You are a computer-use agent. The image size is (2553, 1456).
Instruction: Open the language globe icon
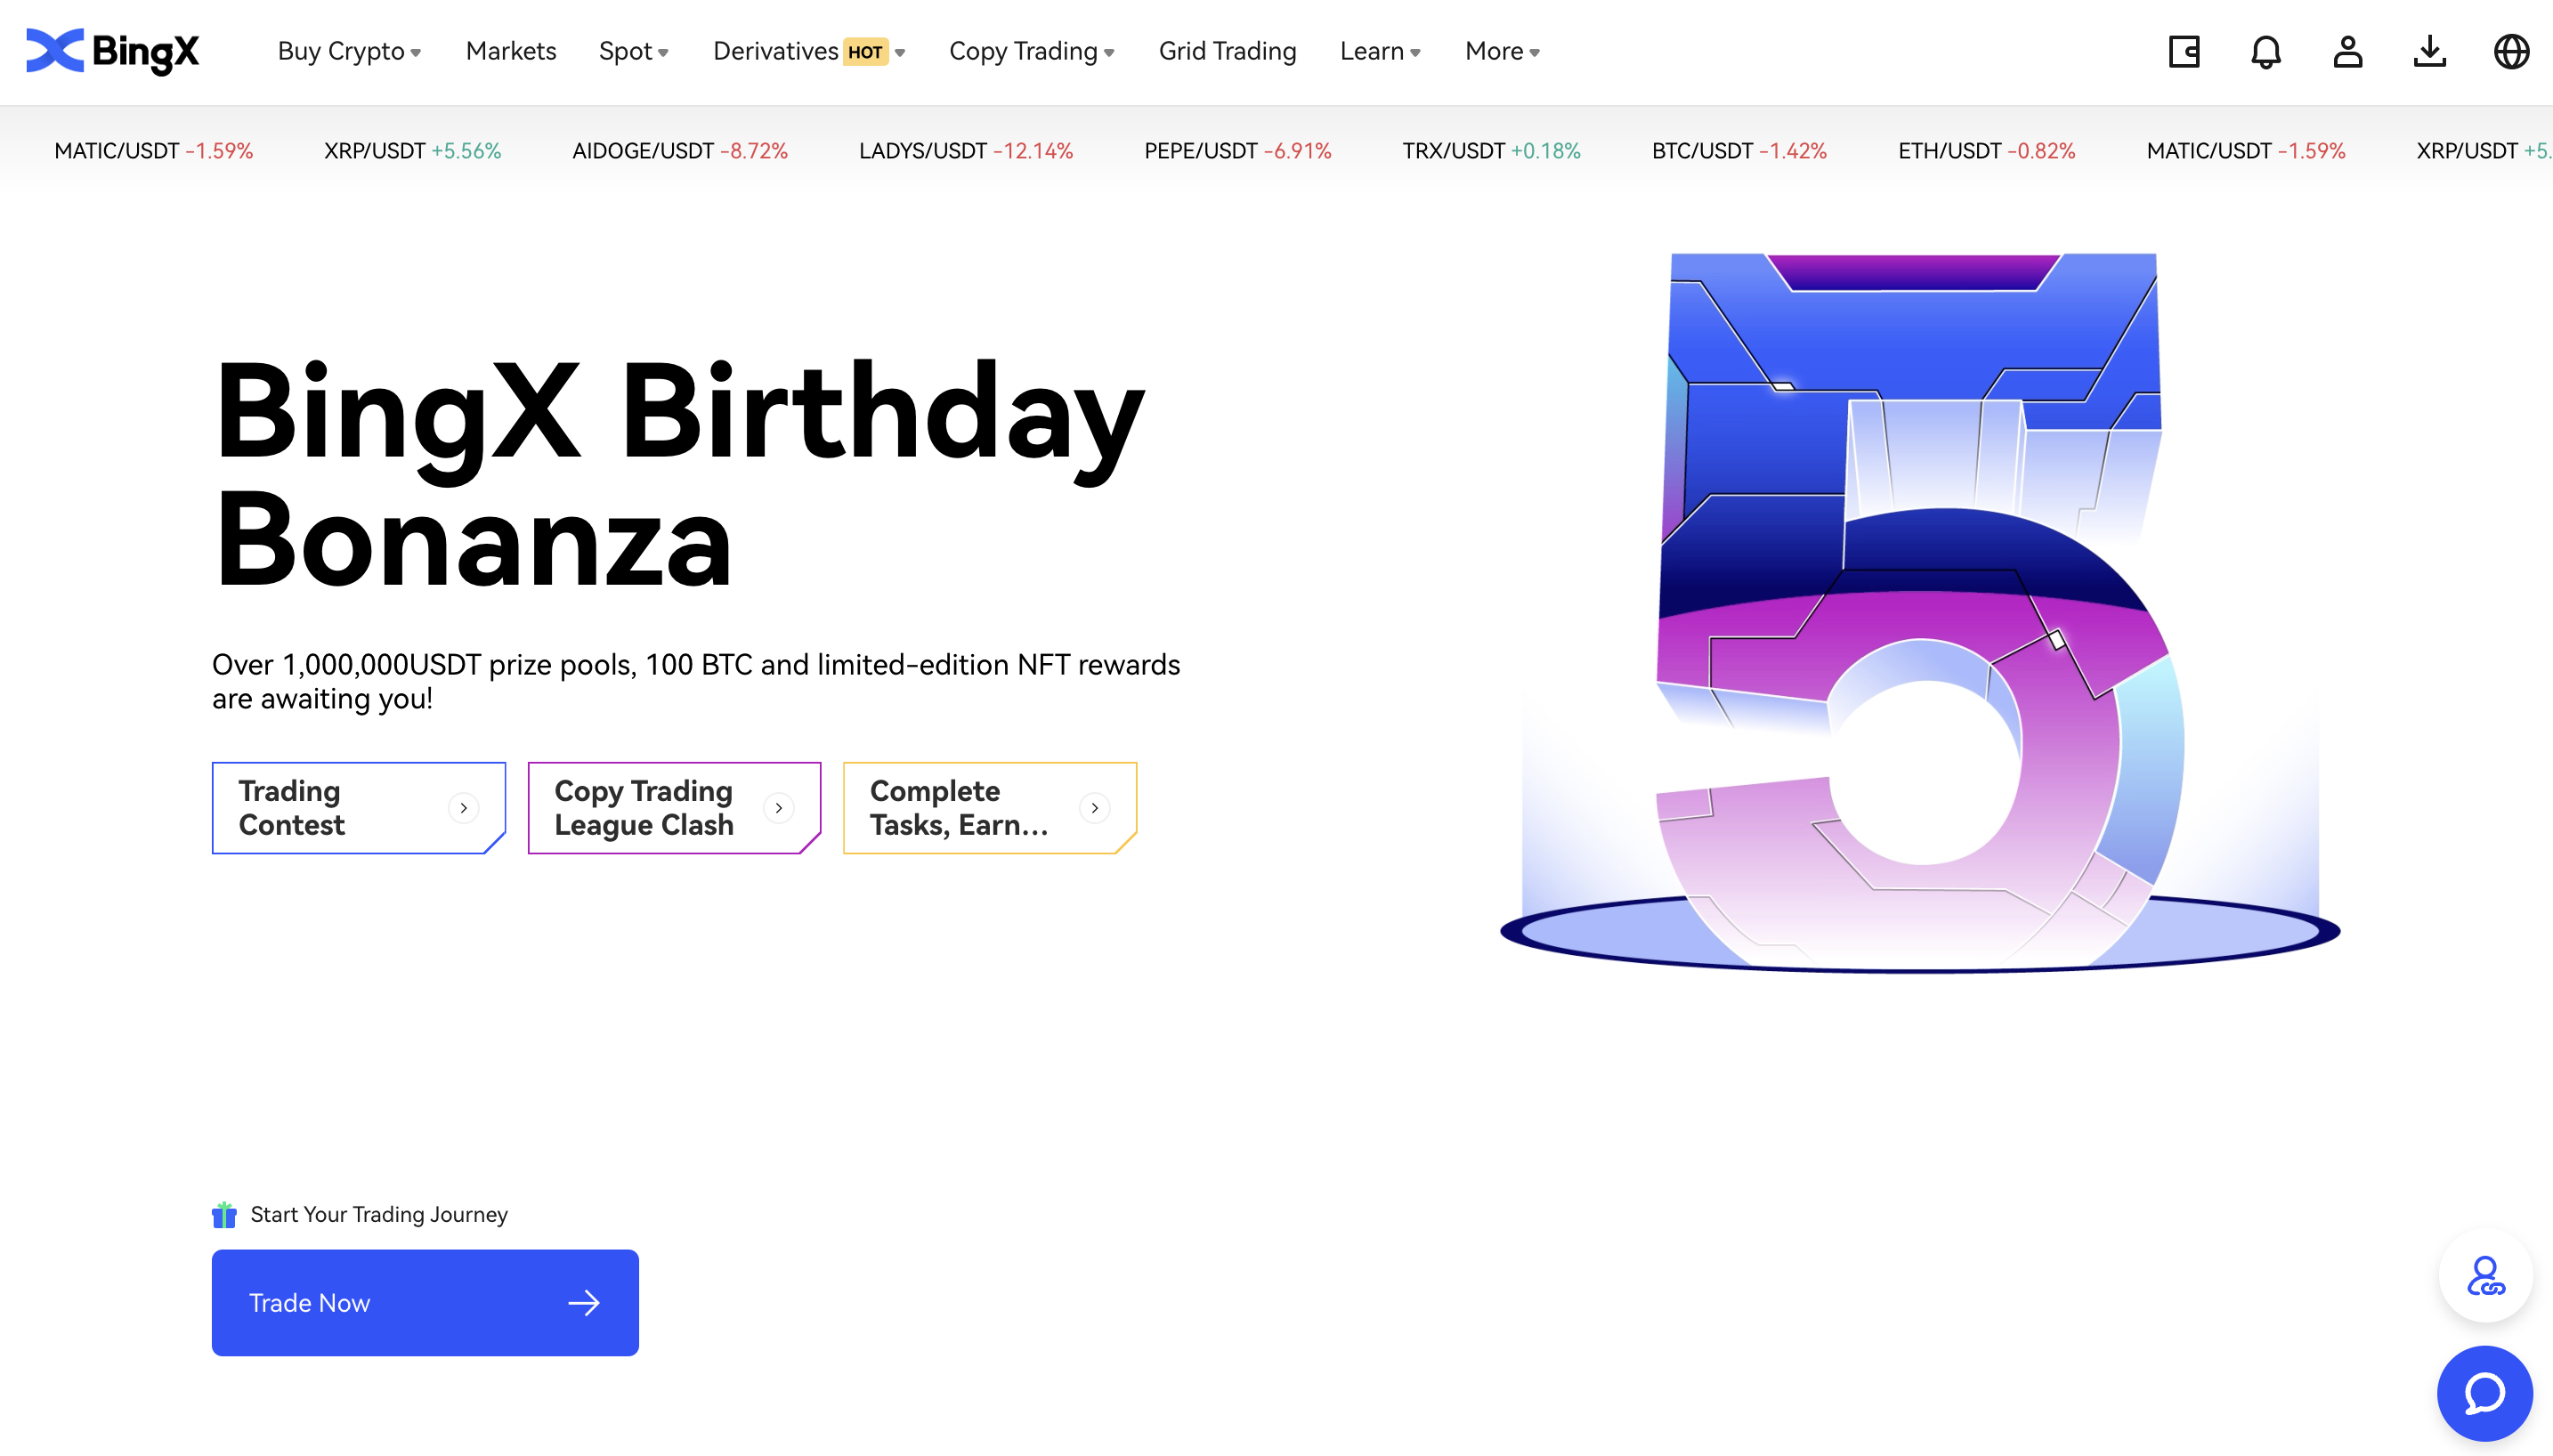(x=2510, y=51)
